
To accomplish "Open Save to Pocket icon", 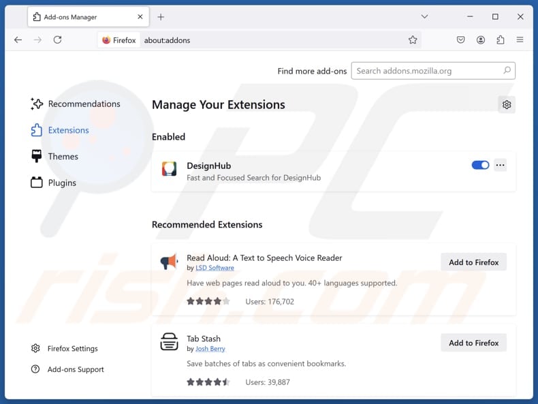I will coord(461,40).
